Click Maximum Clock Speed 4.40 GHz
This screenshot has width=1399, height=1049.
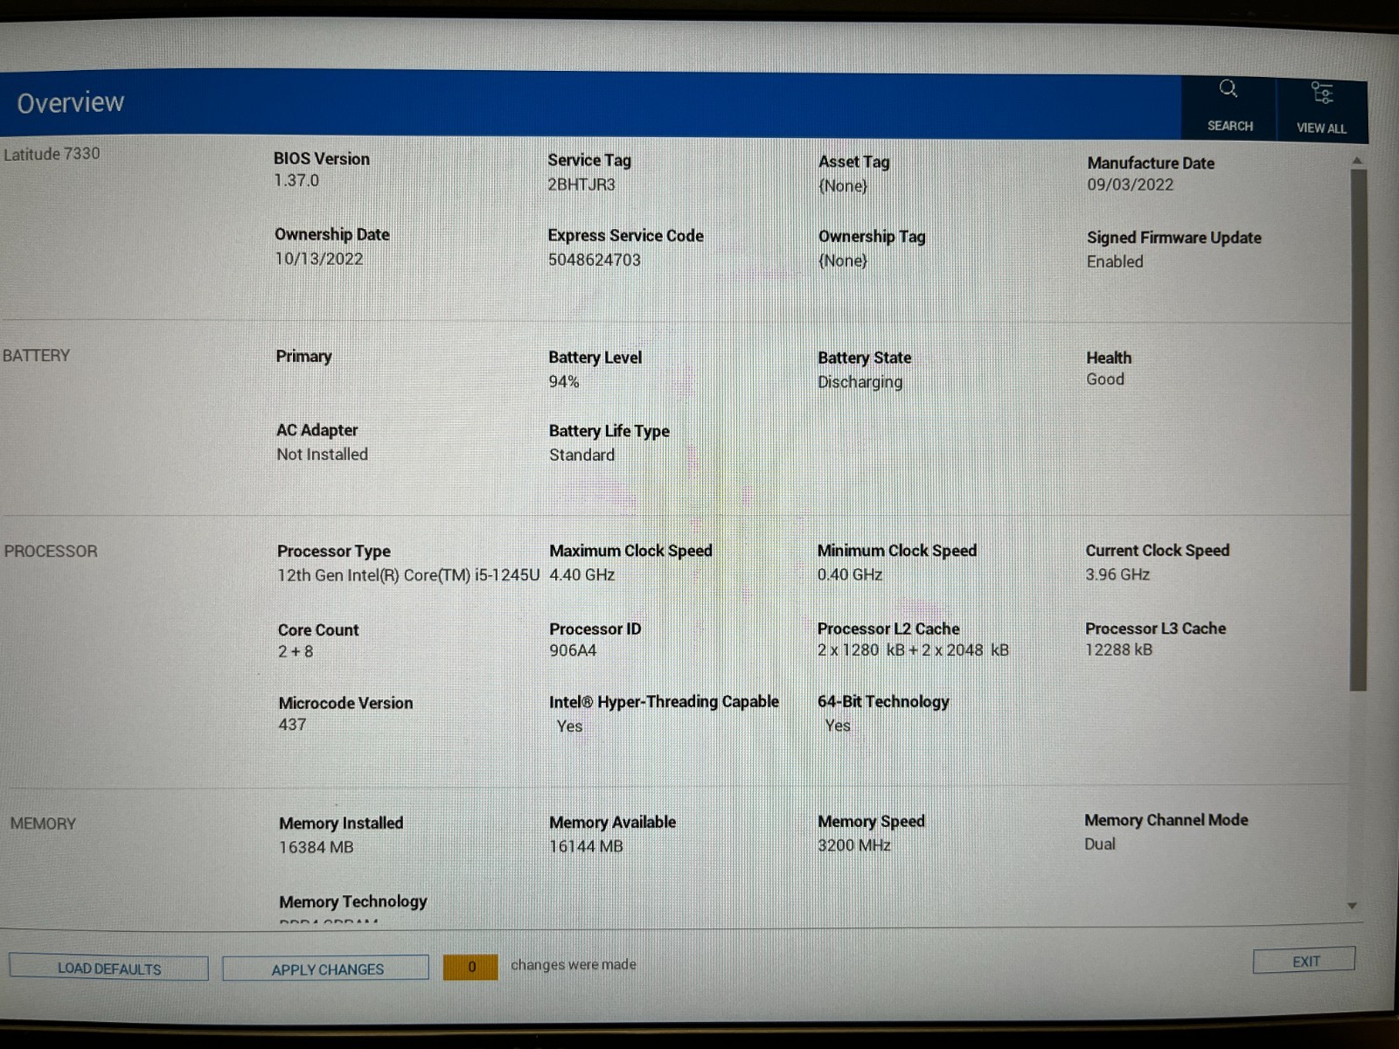[x=582, y=574]
